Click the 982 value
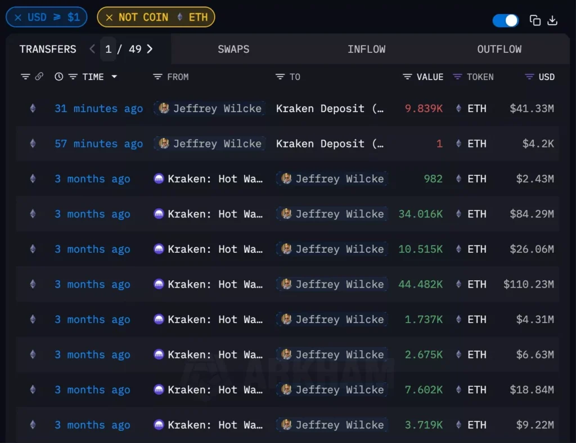This screenshot has width=576, height=443. point(433,178)
